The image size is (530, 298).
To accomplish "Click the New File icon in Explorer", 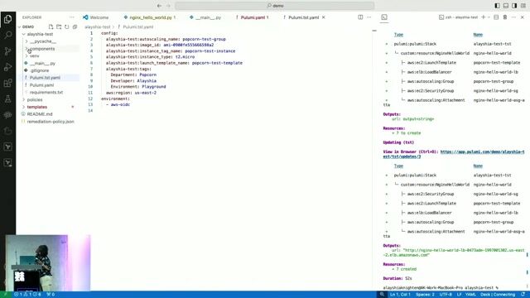I will [x=51, y=26].
